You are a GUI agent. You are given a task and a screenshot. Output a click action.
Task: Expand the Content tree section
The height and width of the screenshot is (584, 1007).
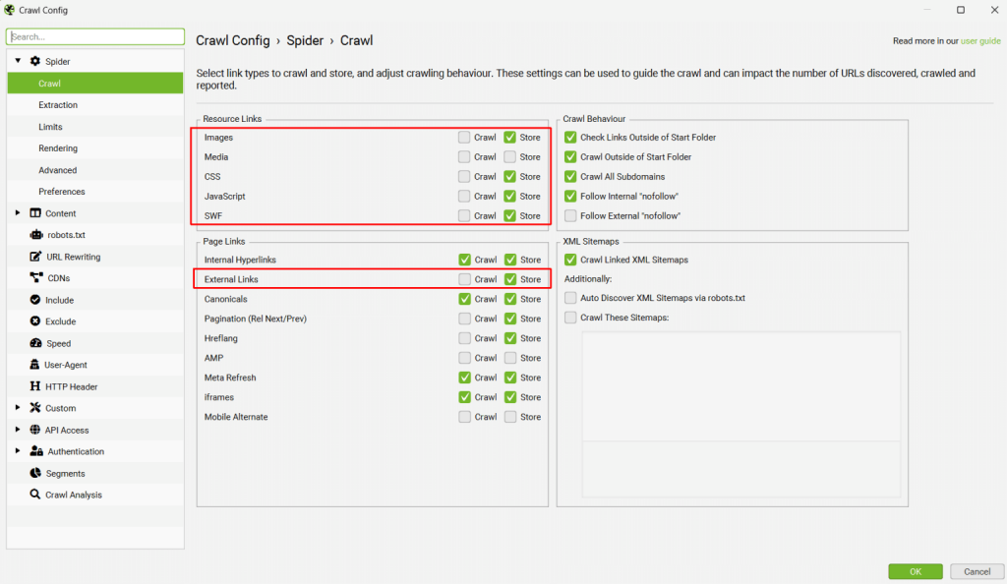[x=18, y=213]
